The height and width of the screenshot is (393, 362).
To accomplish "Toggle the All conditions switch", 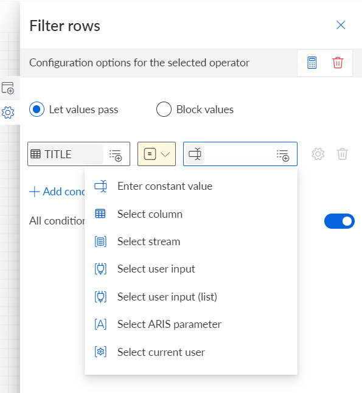I will coord(339,221).
